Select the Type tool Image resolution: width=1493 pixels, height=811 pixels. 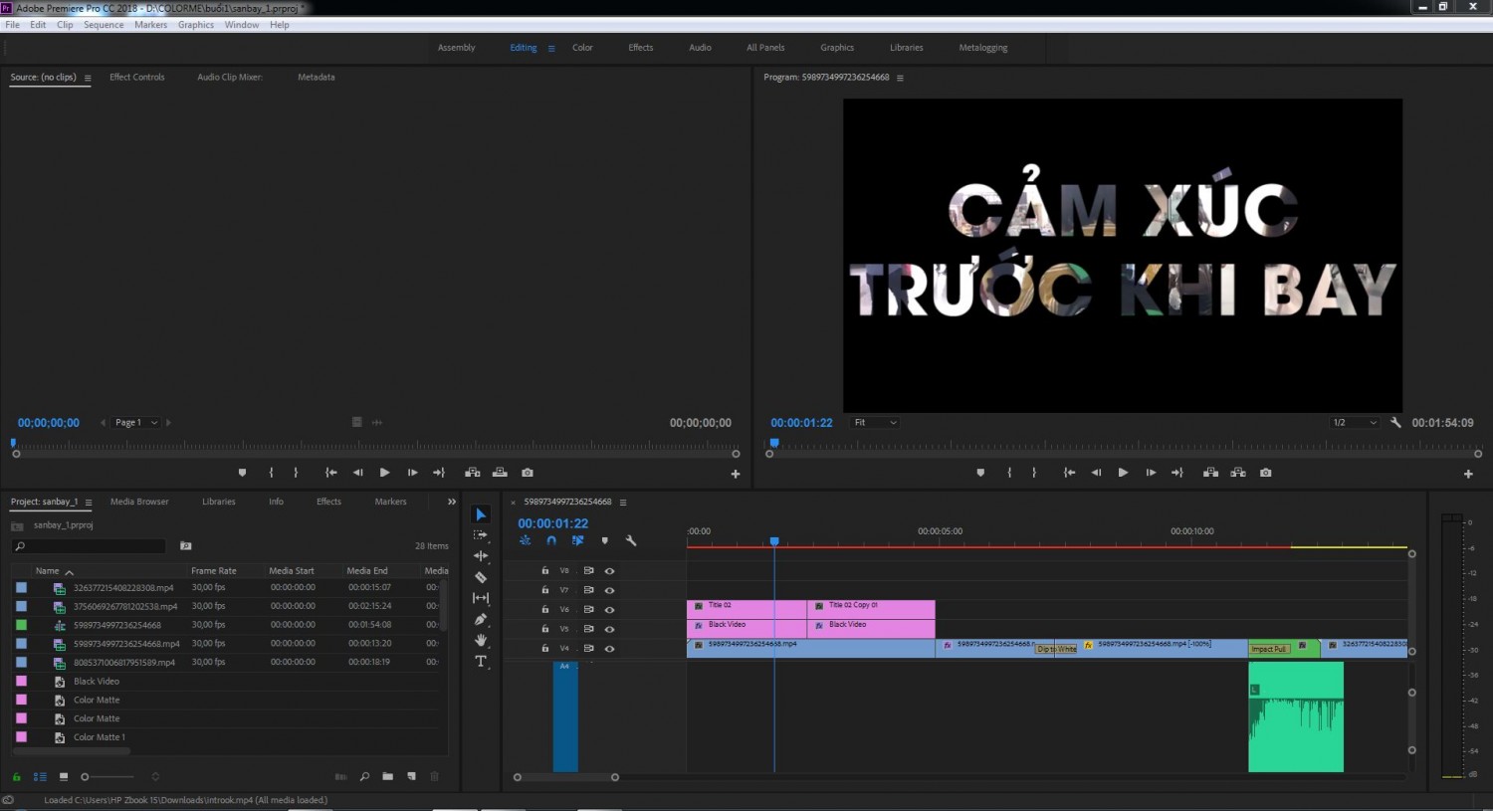pyautogui.click(x=481, y=662)
